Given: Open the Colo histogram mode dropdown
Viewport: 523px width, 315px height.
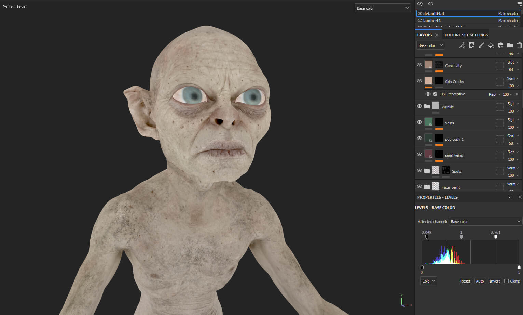Looking at the screenshot, I should tap(428, 281).
